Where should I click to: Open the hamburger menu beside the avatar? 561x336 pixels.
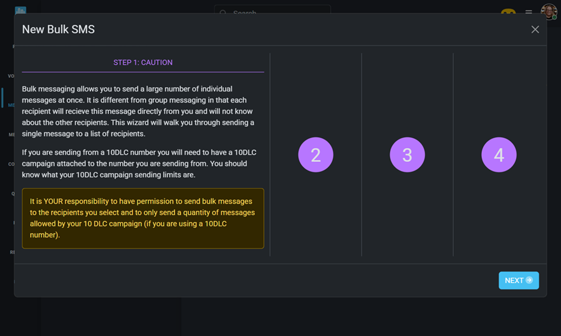pyautogui.click(x=529, y=11)
